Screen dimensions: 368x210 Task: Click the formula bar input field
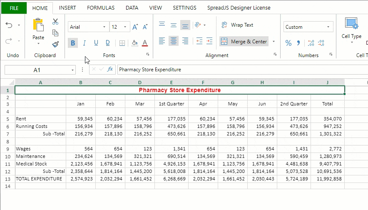pyautogui.click(x=243, y=70)
